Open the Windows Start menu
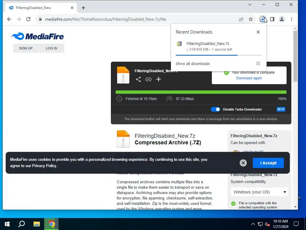 click(7, 224)
